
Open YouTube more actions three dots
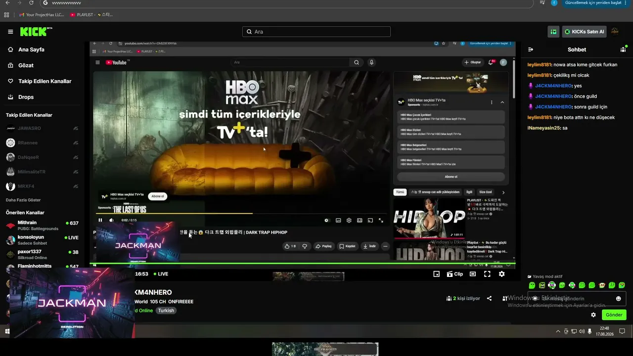tap(385, 246)
